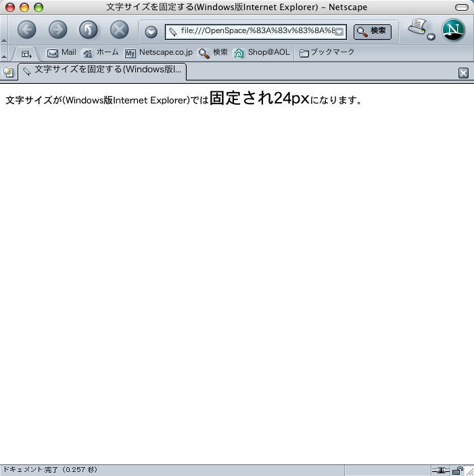Expand the address bar history dropdown arrow

(339, 32)
